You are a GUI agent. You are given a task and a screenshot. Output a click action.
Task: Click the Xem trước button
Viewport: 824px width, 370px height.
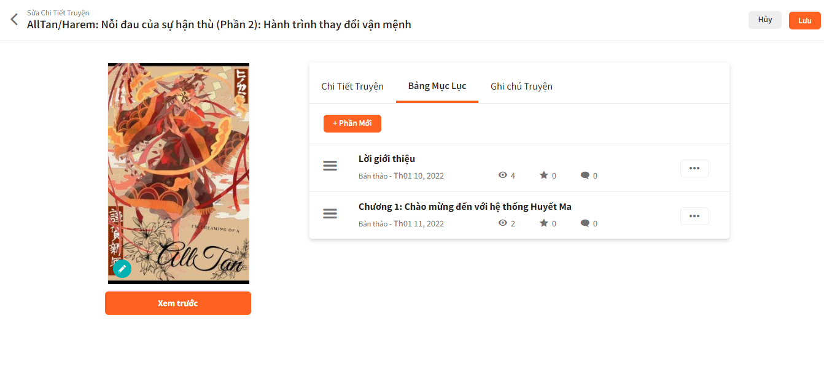point(178,303)
